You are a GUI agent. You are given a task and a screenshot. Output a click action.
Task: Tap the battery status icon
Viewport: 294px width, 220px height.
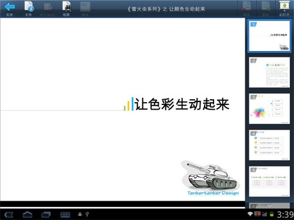coord(272,214)
